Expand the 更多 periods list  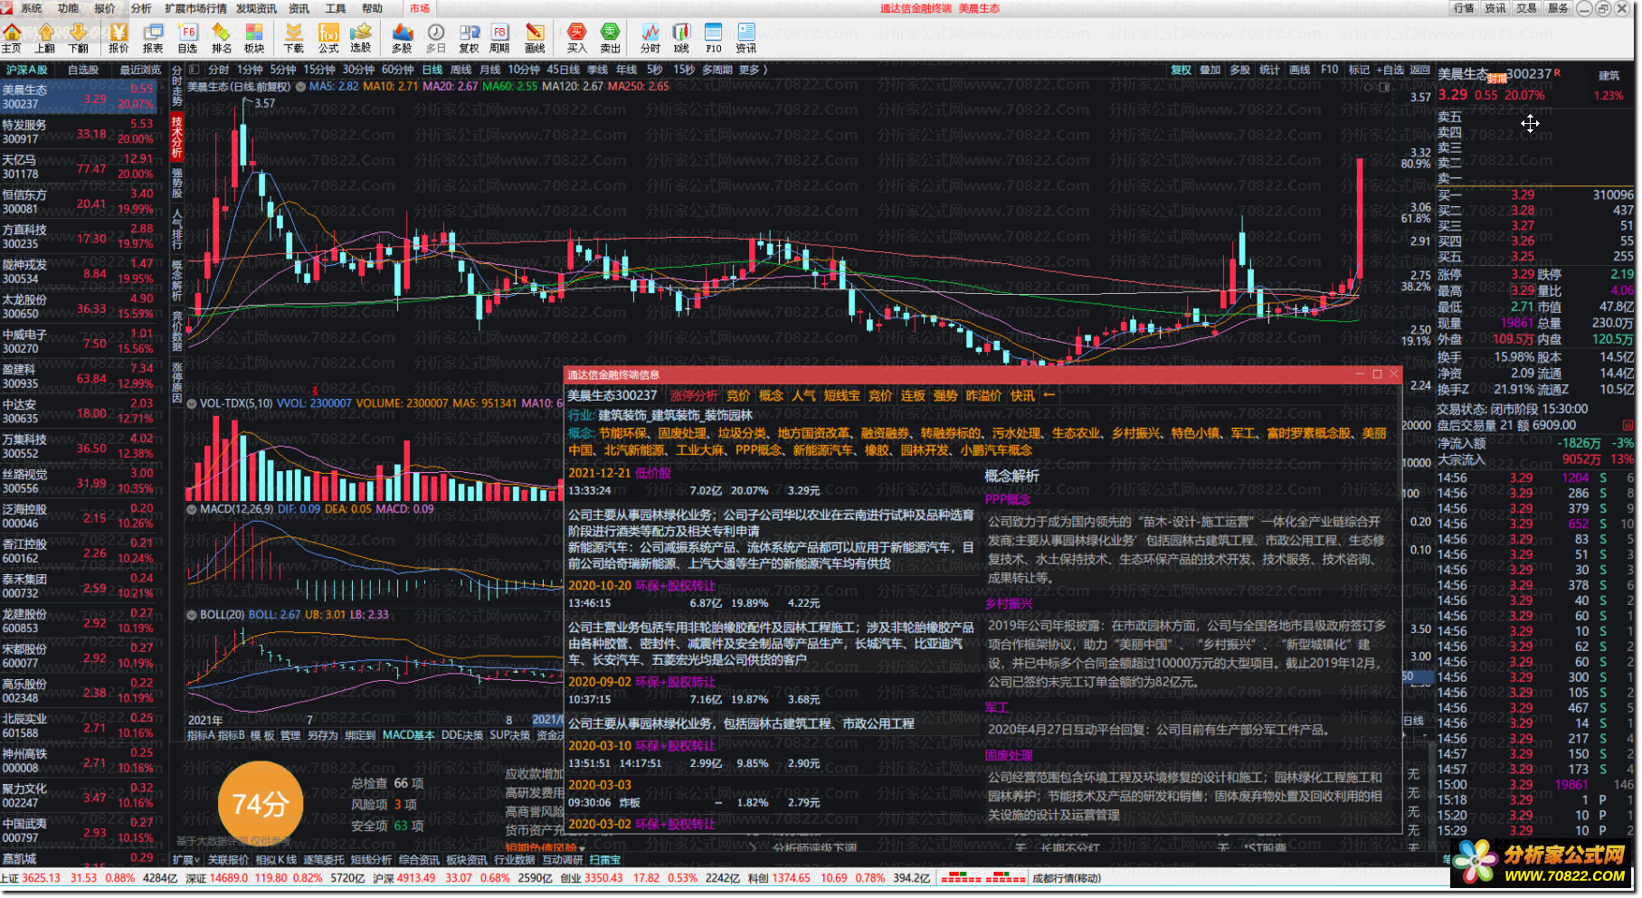pyautogui.click(x=753, y=70)
